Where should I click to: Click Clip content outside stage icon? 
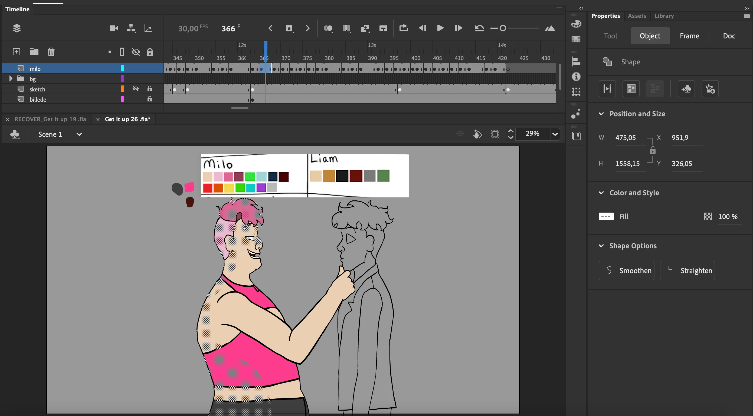pyautogui.click(x=495, y=134)
